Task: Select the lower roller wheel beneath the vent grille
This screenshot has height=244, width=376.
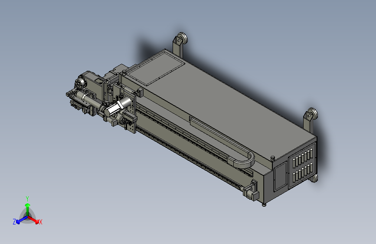Action: pyautogui.click(x=314, y=178)
